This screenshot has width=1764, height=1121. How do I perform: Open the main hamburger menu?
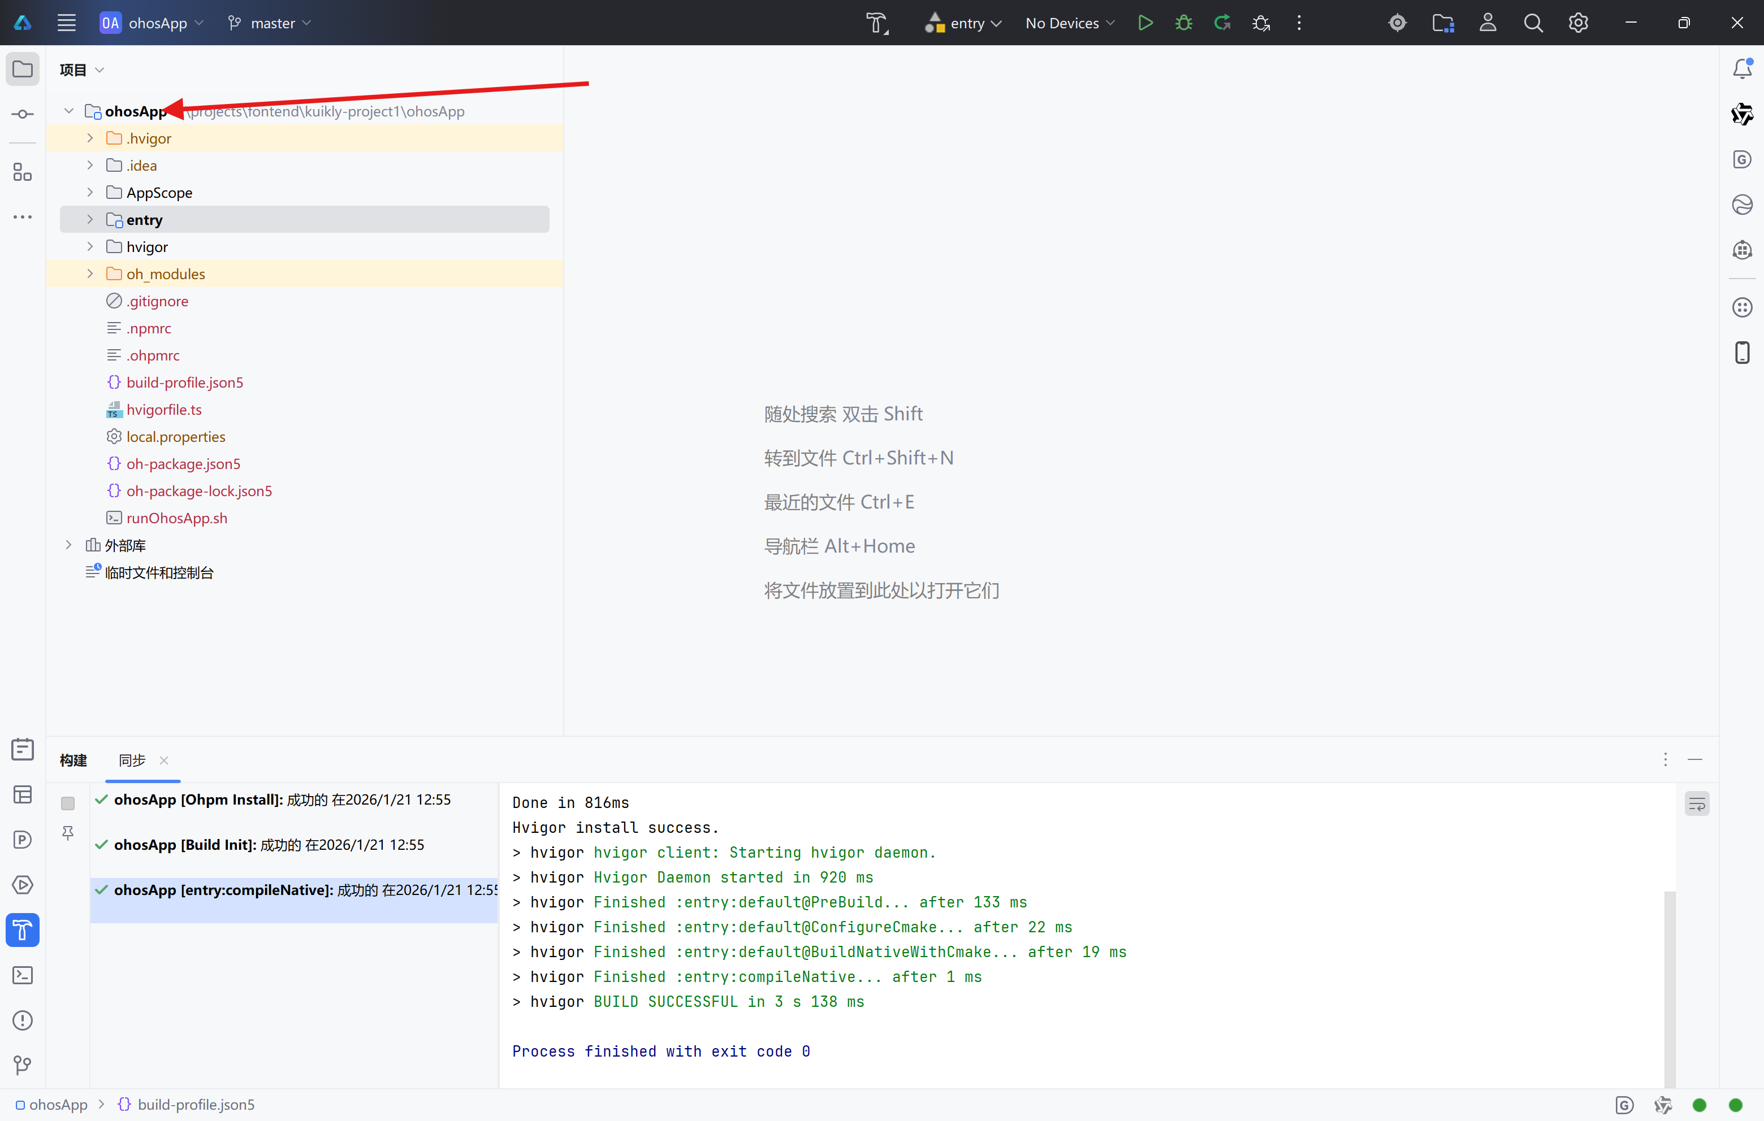67,23
